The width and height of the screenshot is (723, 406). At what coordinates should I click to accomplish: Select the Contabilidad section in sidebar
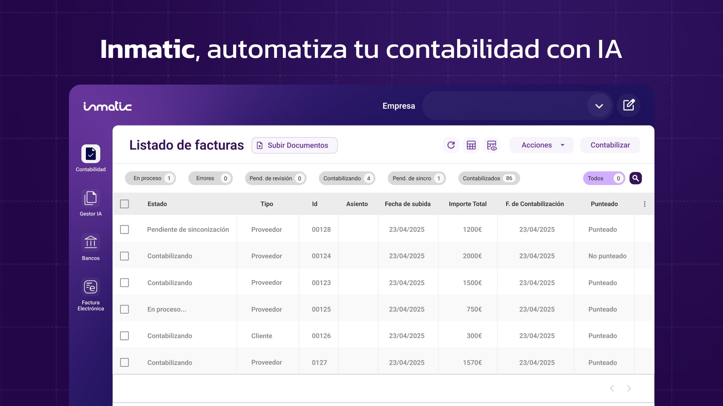pyautogui.click(x=90, y=157)
